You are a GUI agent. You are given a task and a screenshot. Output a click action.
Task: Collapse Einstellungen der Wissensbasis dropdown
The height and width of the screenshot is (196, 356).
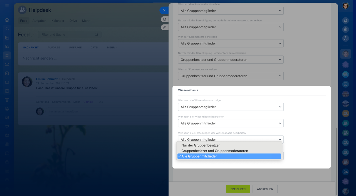click(231, 139)
